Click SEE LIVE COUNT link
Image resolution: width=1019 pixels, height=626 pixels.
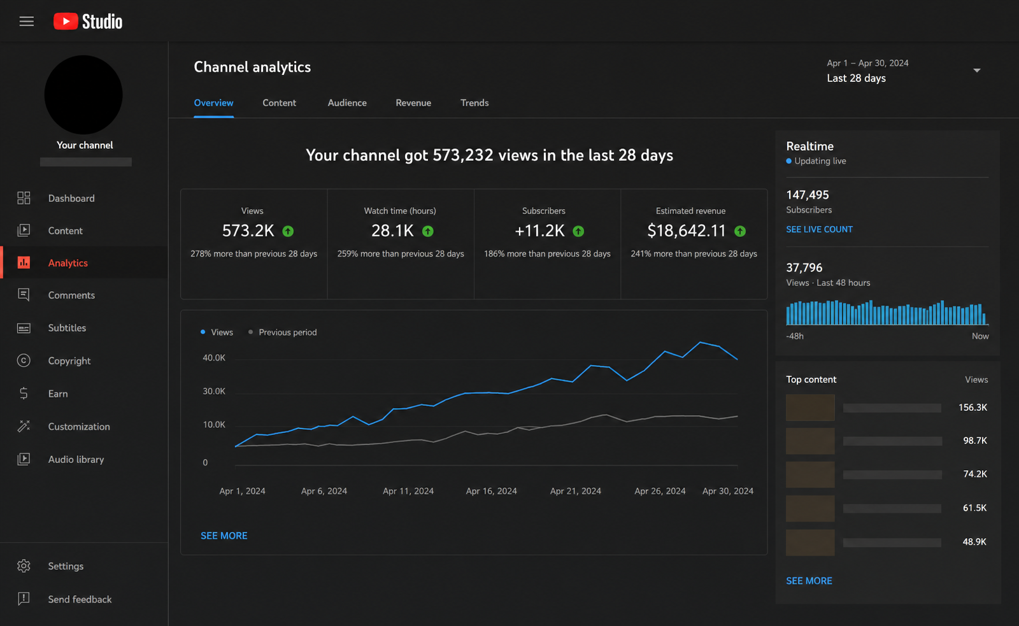tap(819, 229)
